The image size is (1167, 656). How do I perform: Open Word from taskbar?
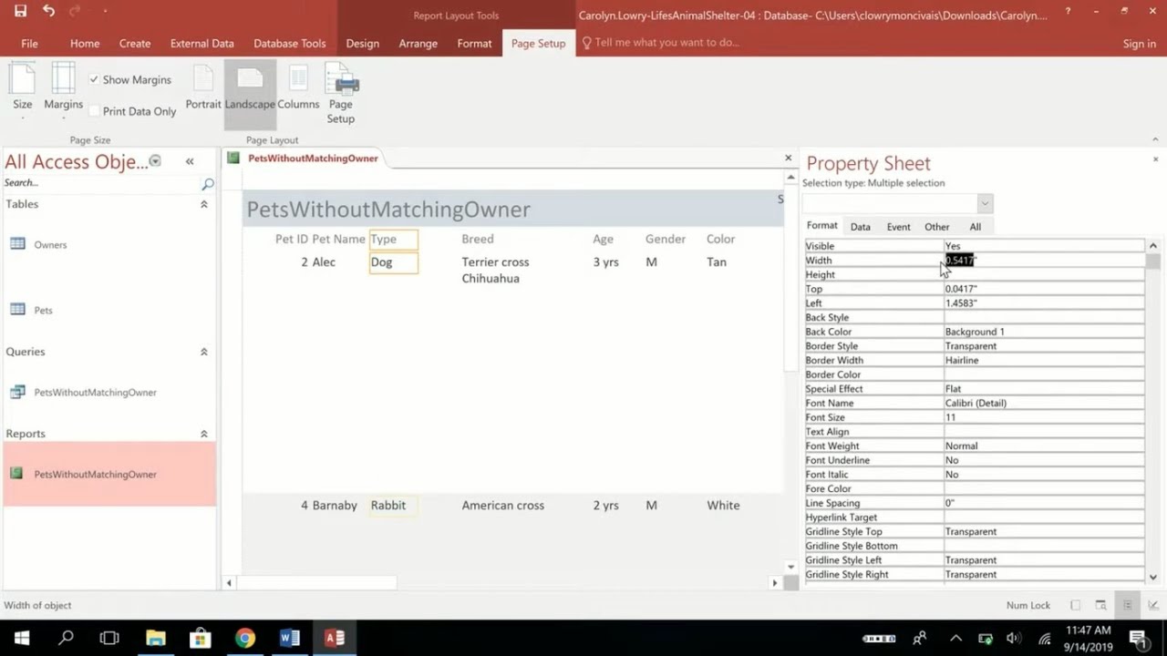coord(289,638)
